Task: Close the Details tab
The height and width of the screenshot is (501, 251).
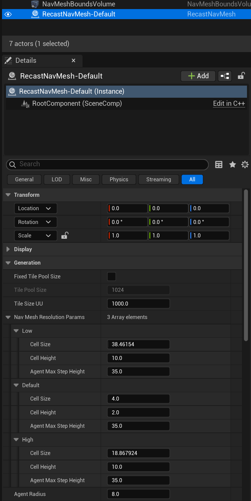Action: click(73, 60)
